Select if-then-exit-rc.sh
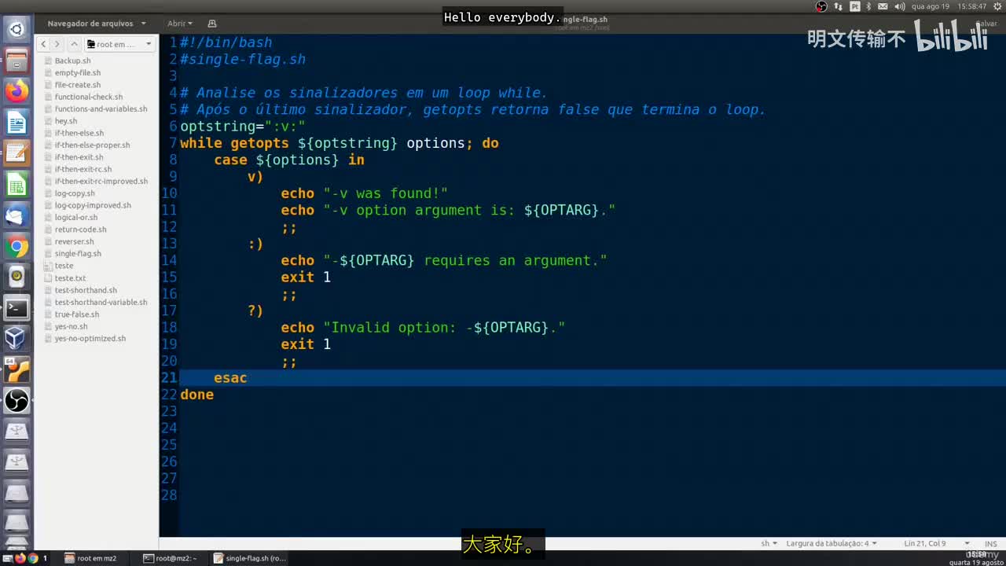This screenshot has height=566, width=1006. [83, 169]
